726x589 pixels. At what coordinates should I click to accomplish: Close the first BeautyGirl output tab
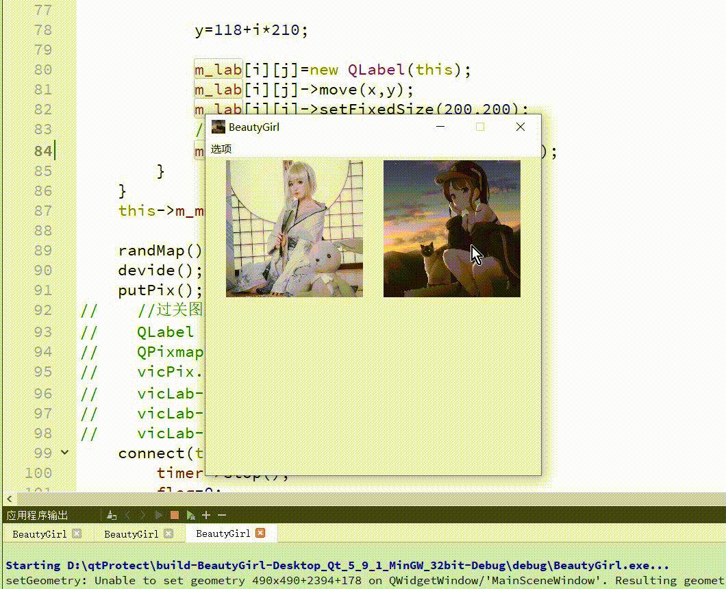tap(77, 534)
